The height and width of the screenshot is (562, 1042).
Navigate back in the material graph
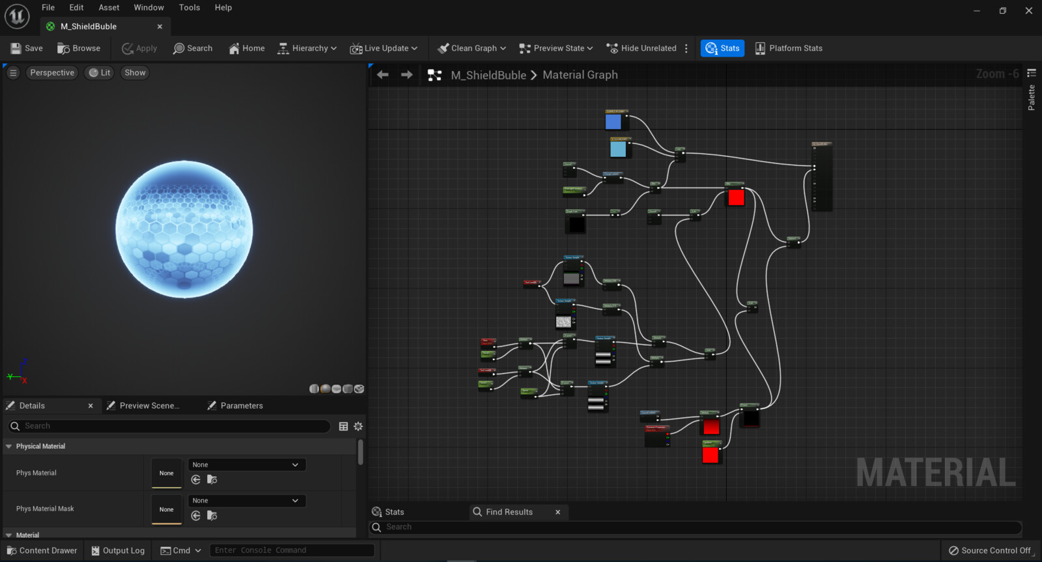point(383,75)
